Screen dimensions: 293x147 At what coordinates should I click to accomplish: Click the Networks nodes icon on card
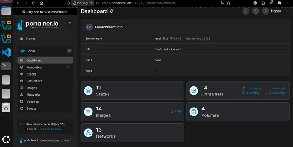[x=88, y=133]
